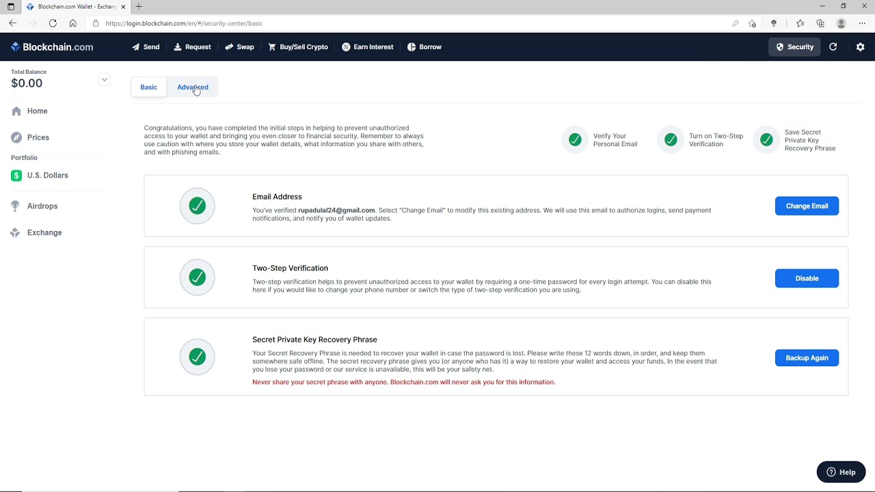Click the Turn on Two-Step Verification checkmark

(x=671, y=139)
